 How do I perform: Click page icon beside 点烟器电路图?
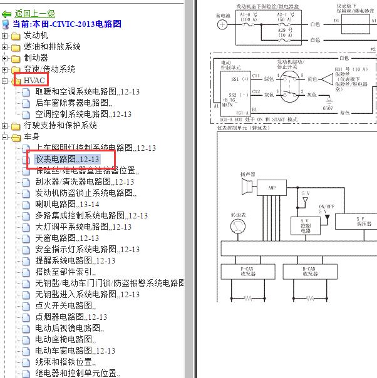tap(26, 318)
